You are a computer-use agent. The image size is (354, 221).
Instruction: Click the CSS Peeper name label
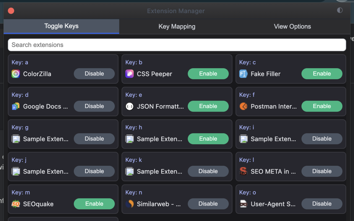coord(155,74)
